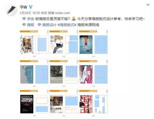Click the diamond icon before 宇由 topic
This screenshot has width=154, height=119.
[24, 19]
